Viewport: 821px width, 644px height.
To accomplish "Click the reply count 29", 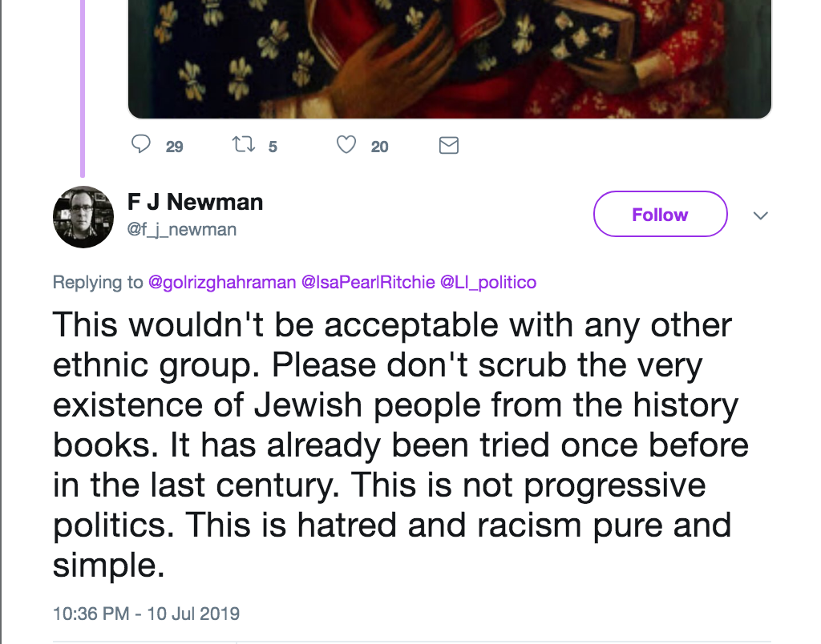I will 174,147.
